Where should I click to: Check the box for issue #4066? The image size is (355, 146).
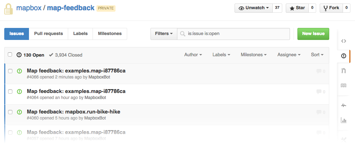click(10, 71)
